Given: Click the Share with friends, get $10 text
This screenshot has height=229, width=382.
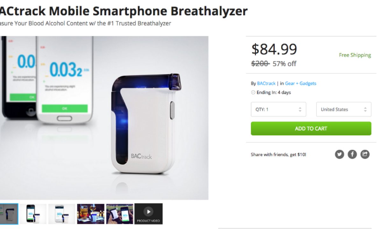Looking at the screenshot, I should click(279, 155).
